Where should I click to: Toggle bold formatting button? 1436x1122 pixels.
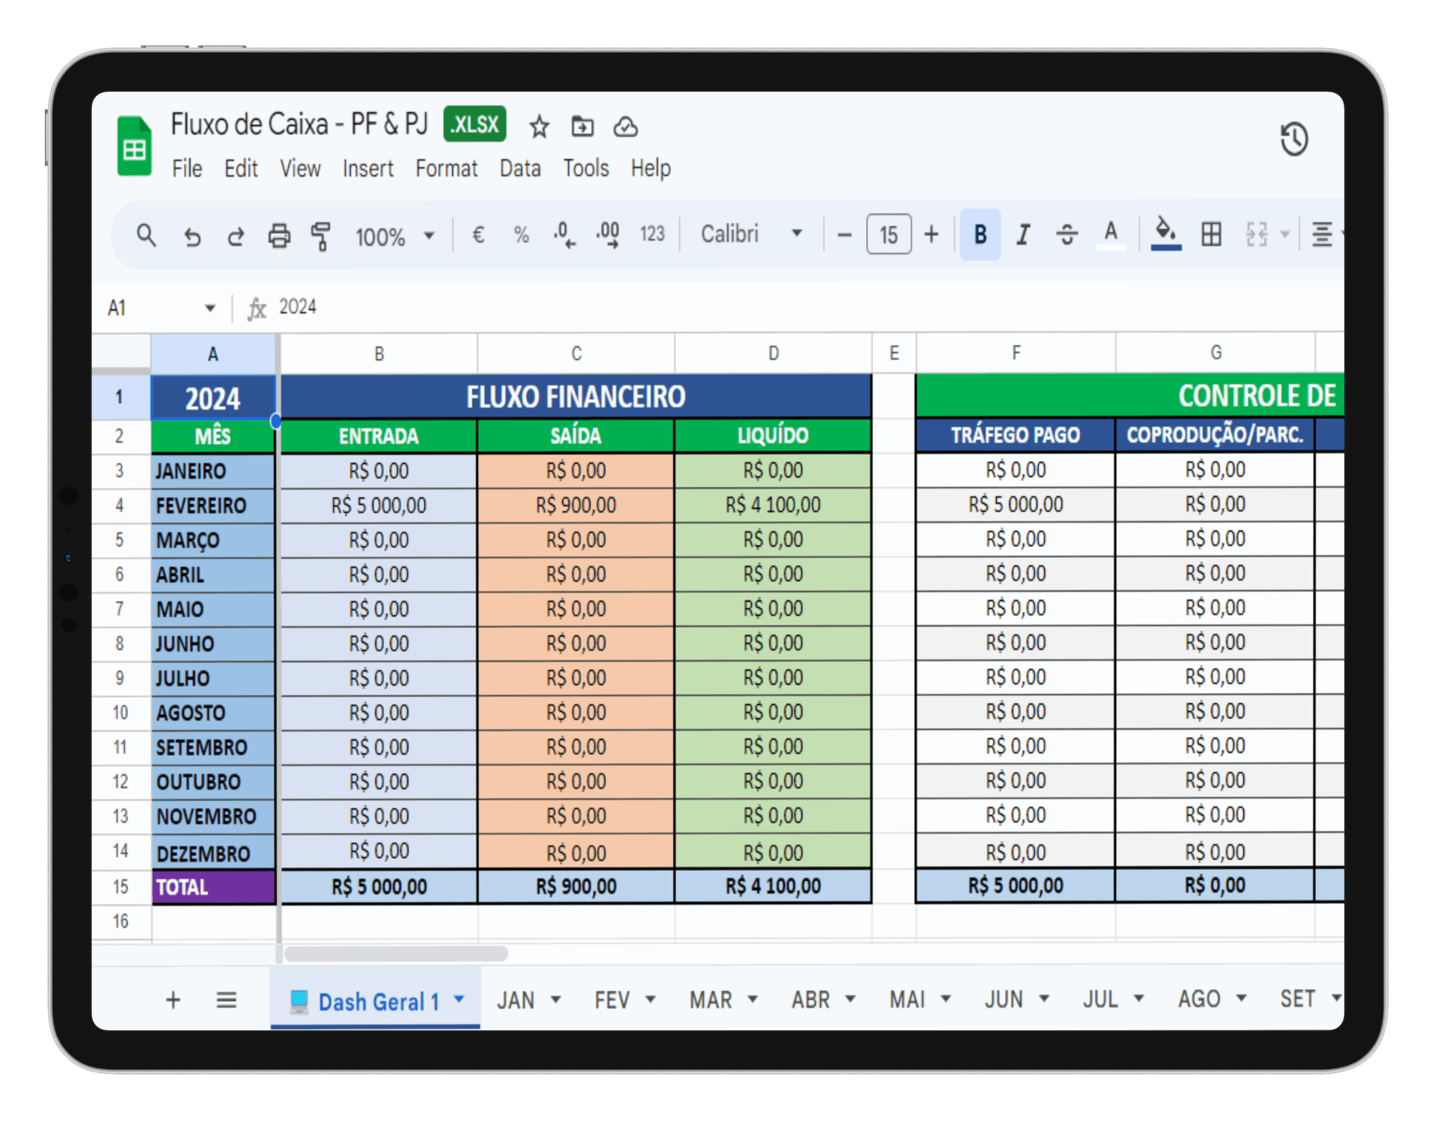point(980,234)
